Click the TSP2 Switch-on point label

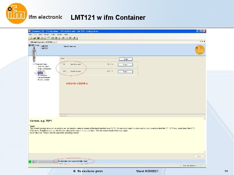click(x=75, y=71)
